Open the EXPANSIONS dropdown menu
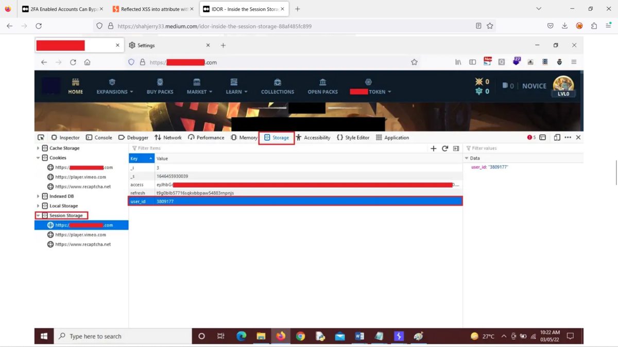Image resolution: width=618 pixels, height=347 pixels. (x=114, y=86)
